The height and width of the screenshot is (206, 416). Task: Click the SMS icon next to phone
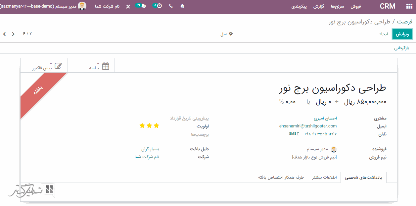pyautogui.click(x=294, y=134)
